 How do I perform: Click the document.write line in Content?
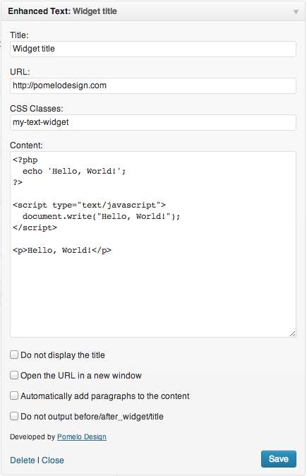102,216
